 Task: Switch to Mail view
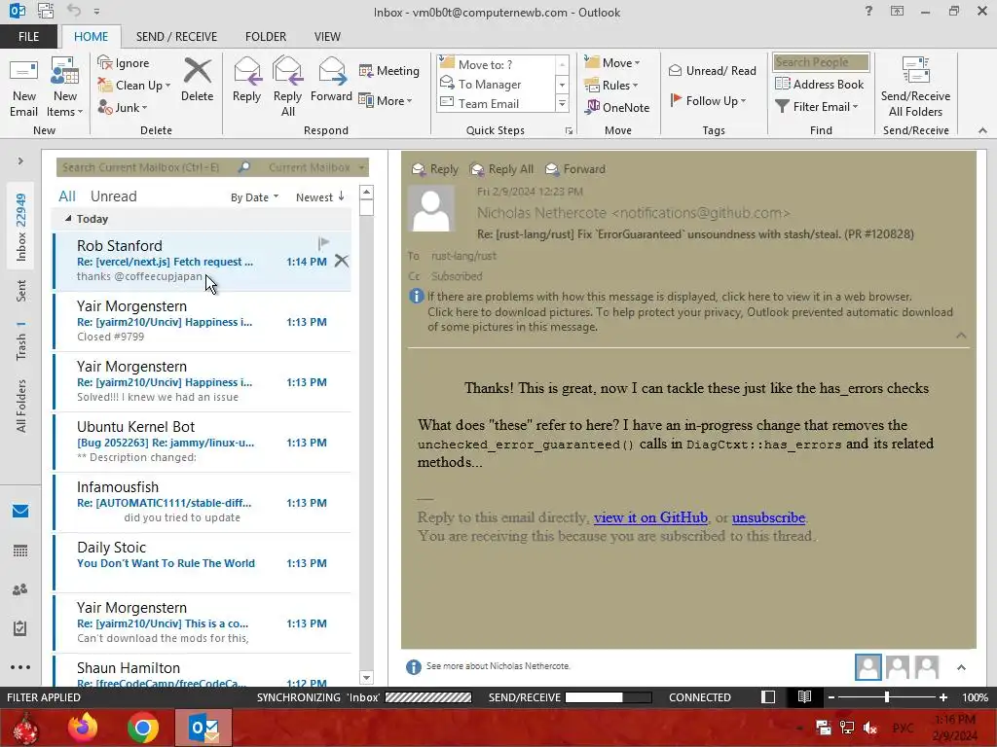pyautogui.click(x=20, y=512)
